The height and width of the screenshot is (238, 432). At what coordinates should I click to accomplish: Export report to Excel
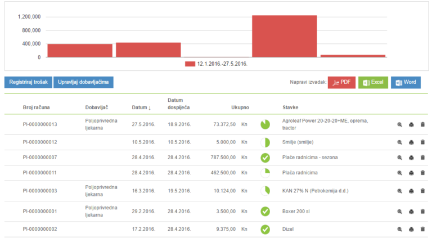(x=373, y=82)
